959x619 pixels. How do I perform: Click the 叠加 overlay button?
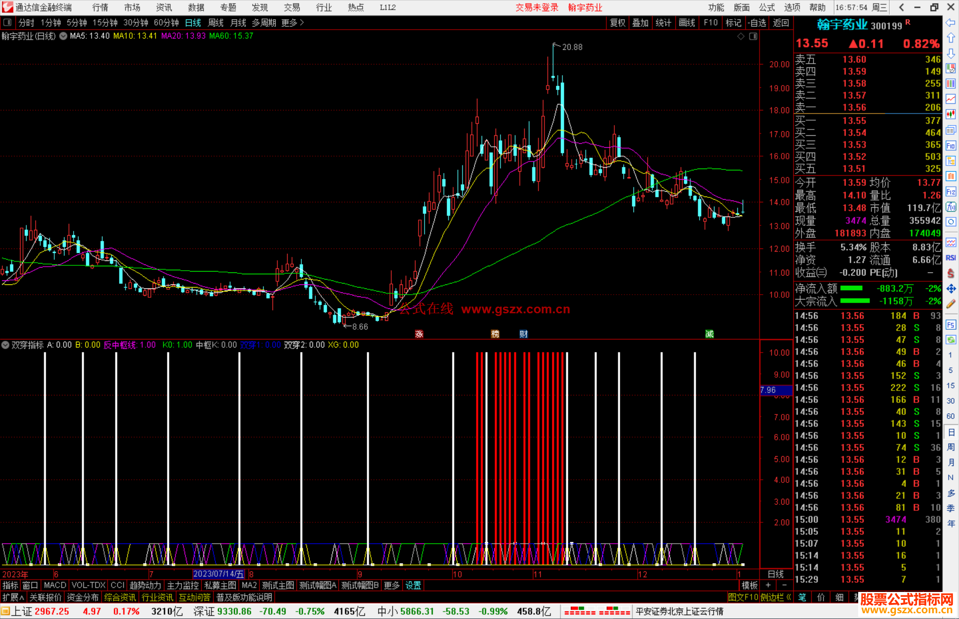[640, 23]
